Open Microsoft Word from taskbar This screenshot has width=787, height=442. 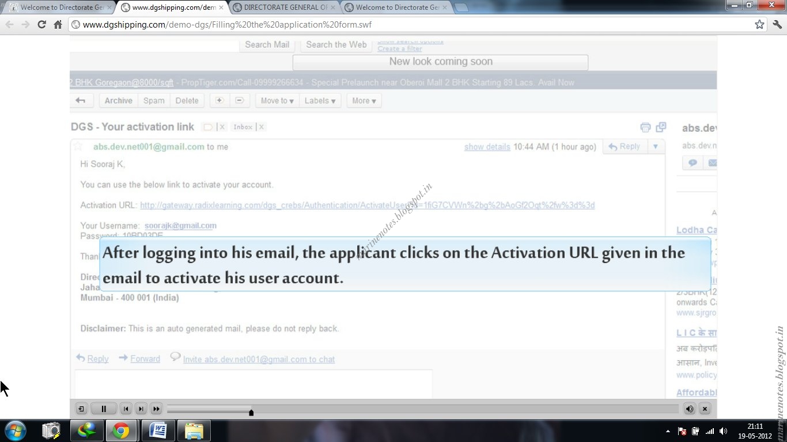pos(157,430)
